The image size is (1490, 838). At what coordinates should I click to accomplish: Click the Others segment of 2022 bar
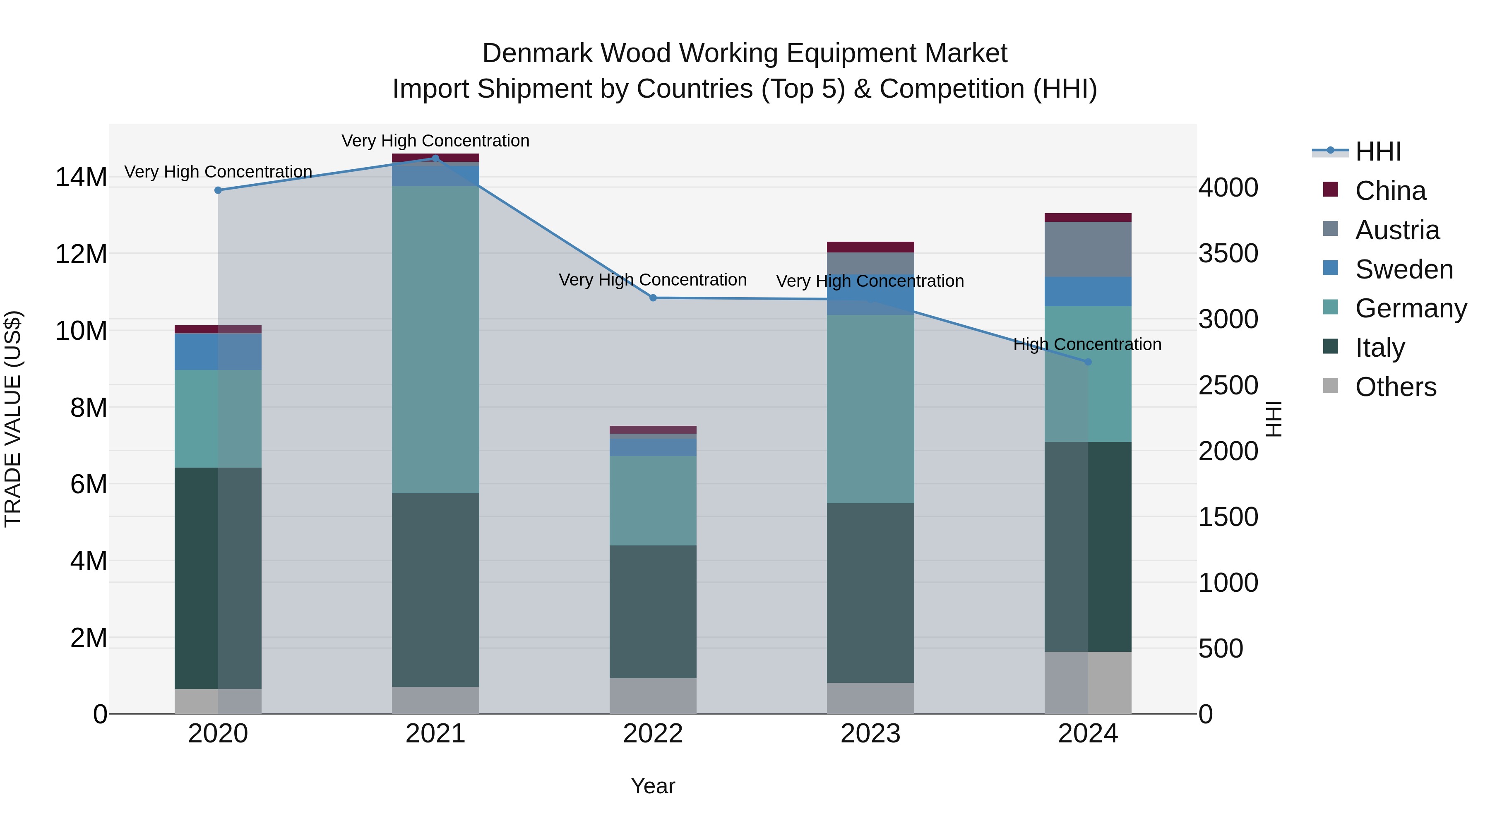pyautogui.click(x=653, y=696)
